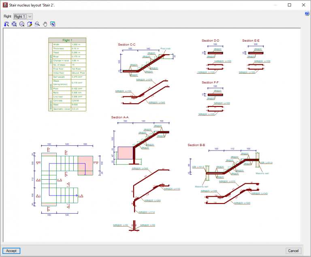Viewport: 311px width, 257px height.
Task: Click the 'Tread' row label
Action: 56,53
